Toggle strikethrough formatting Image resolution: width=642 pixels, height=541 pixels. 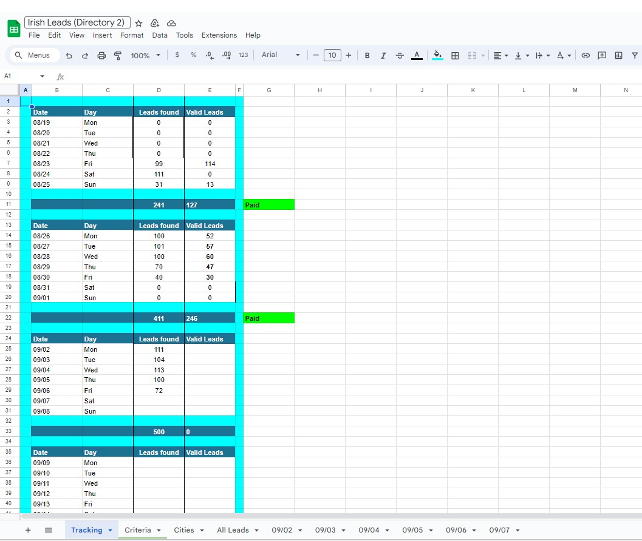tap(400, 56)
